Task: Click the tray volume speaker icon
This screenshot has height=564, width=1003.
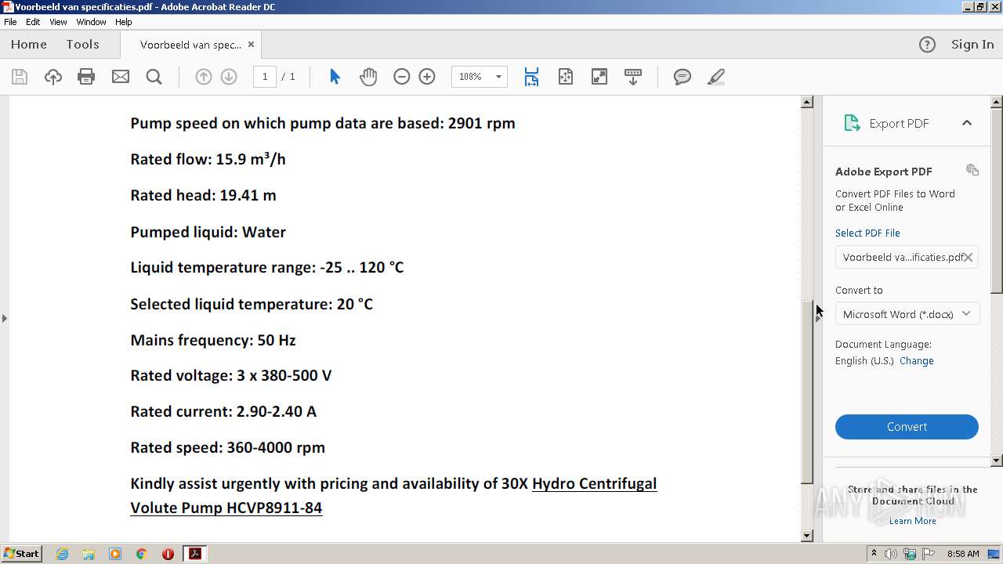Action: (891, 554)
